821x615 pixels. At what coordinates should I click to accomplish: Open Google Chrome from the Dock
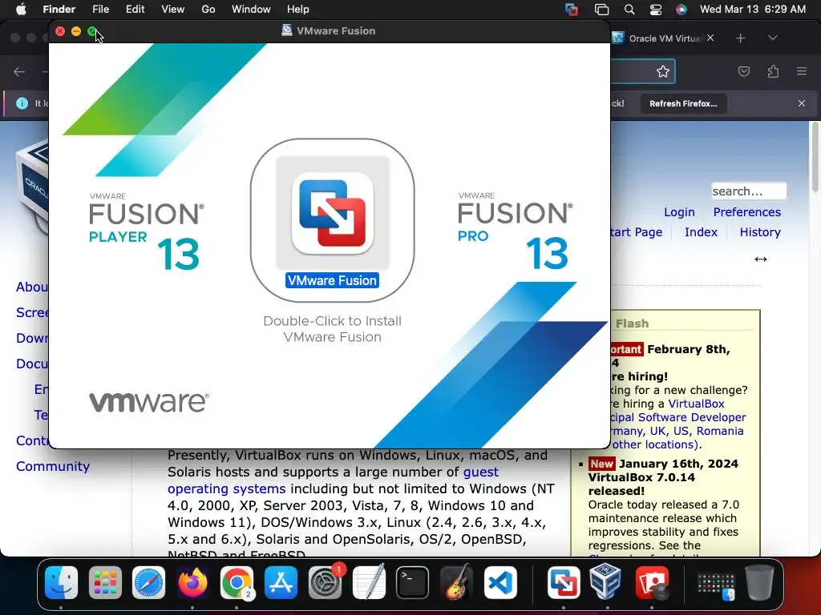click(x=237, y=582)
